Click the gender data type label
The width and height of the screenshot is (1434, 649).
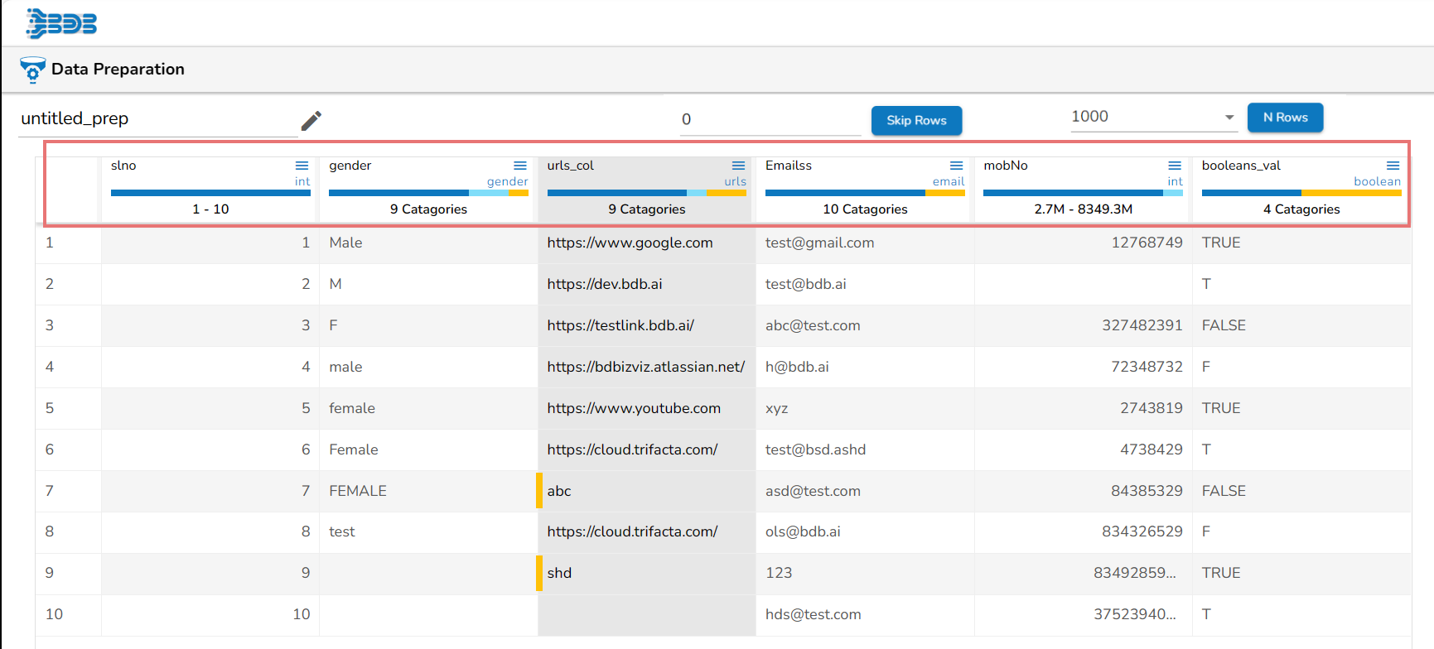pos(507,181)
